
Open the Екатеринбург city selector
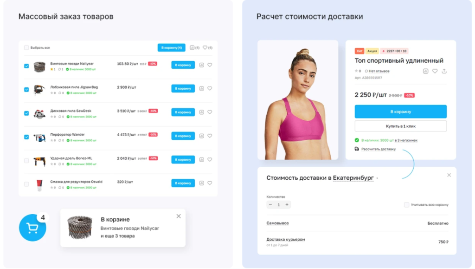(353, 178)
